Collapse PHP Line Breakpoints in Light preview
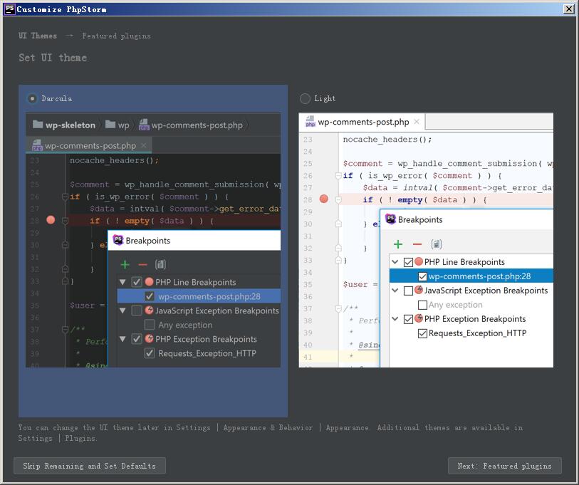579x485 pixels. [x=395, y=262]
